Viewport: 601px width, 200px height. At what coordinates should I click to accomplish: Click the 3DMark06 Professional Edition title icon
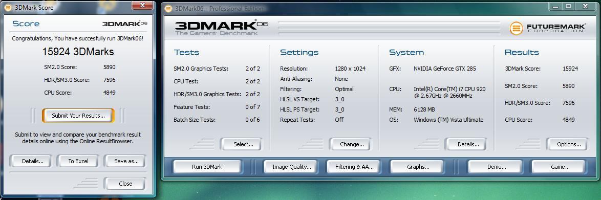tap(168, 8)
